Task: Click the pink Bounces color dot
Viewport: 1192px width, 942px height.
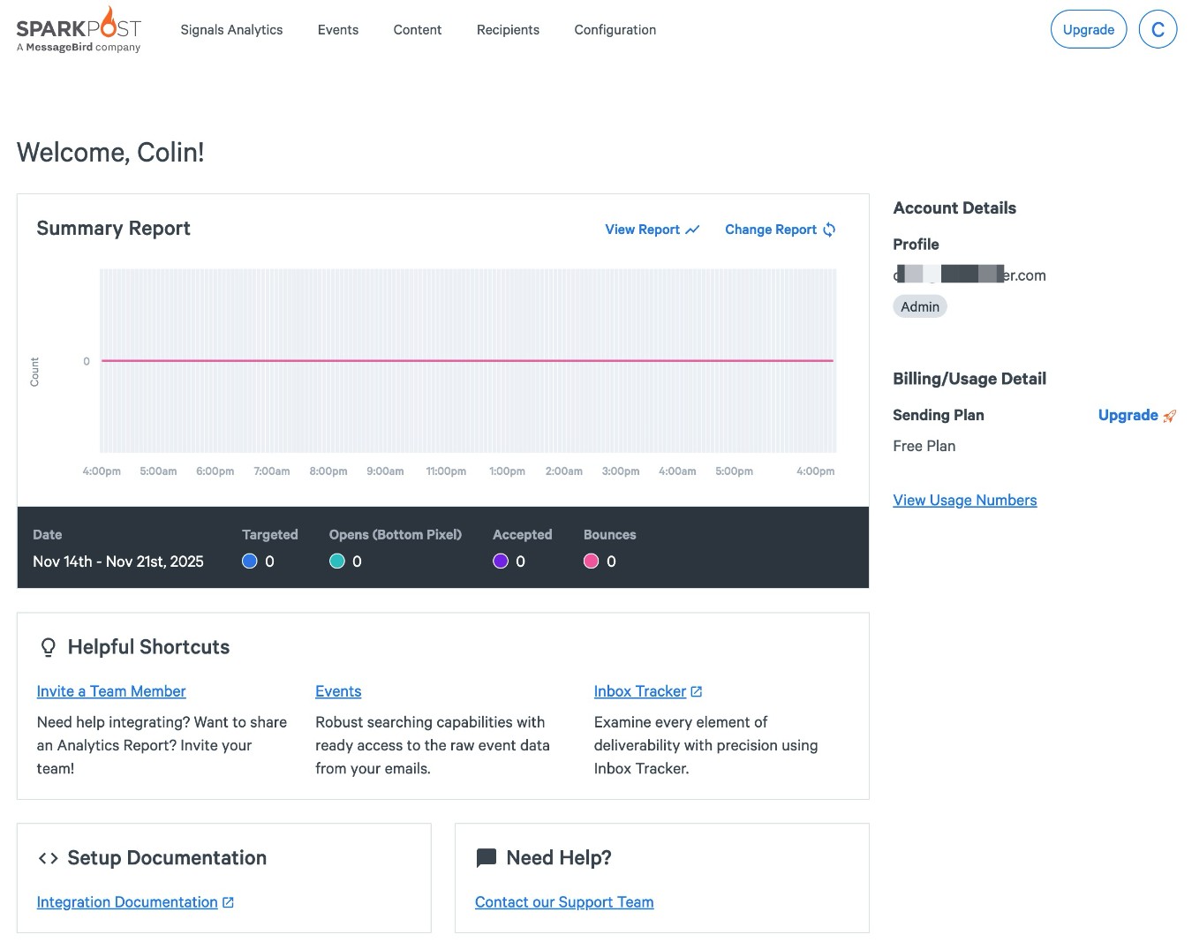Action: click(x=592, y=561)
